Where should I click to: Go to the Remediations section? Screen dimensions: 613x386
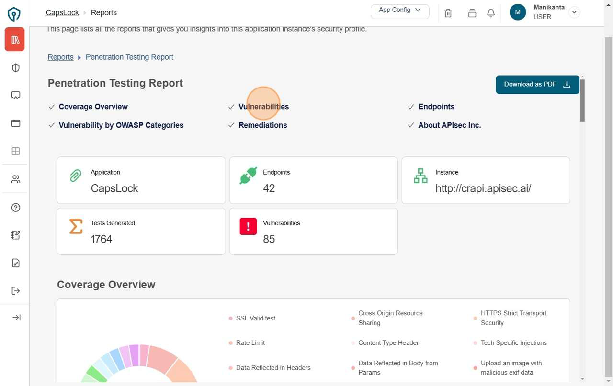click(x=262, y=125)
